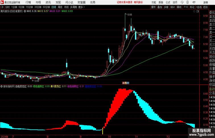Click the 涨 info marker below the chart

pyautogui.click(x=123, y=83)
